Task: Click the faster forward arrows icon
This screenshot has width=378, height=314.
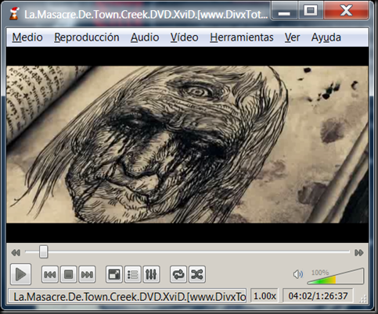Action: pos(359,252)
